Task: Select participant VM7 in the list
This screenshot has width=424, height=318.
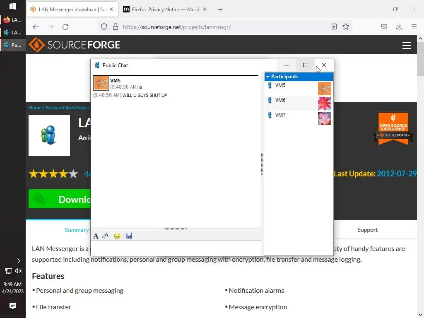Action: point(299,118)
